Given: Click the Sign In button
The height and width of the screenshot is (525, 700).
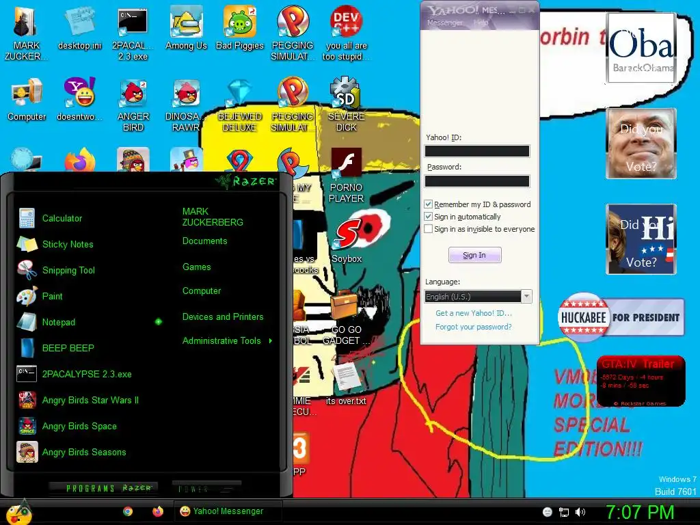Looking at the screenshot, I should click(x=474, y=255).
